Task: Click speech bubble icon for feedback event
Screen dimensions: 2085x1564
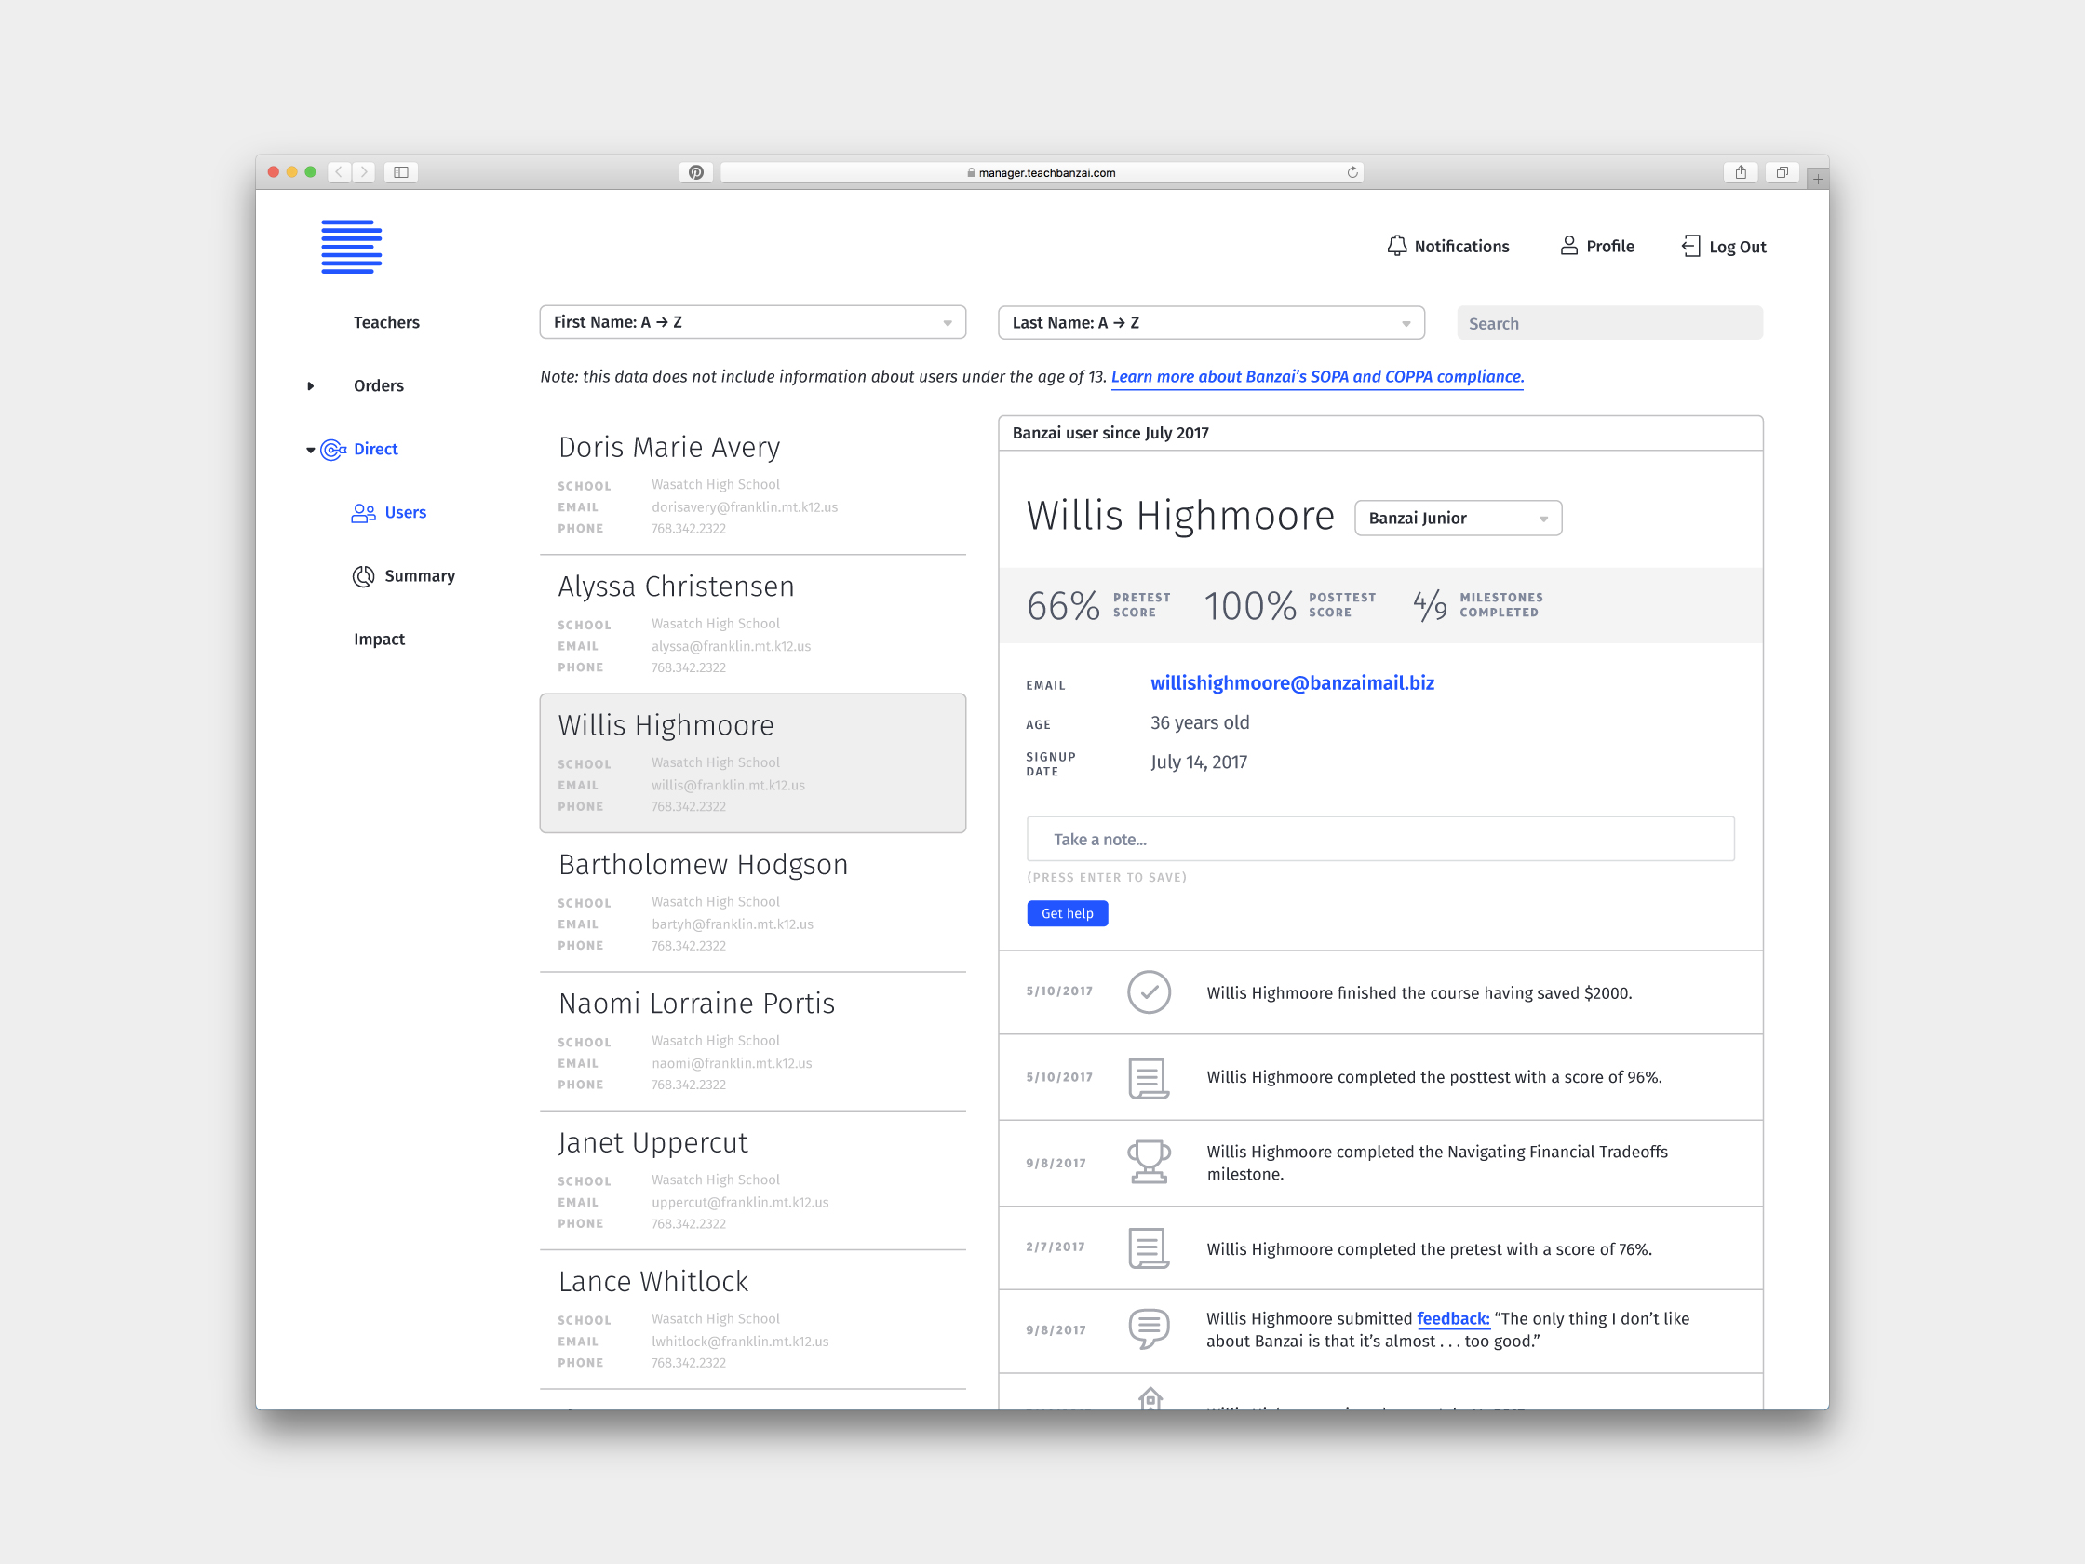Action: [1149, 1329]
